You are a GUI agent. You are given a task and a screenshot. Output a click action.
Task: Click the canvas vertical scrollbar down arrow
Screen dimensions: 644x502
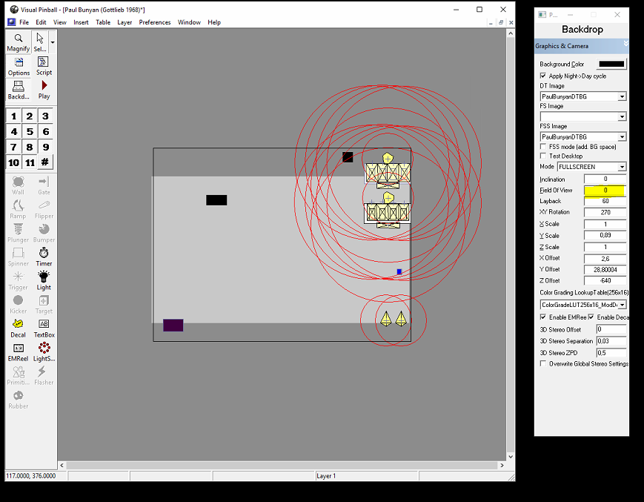coord(511,457)
